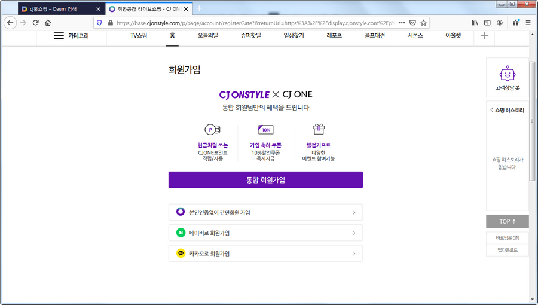Click chevron on 간편회원 가입 row
Image resolution: width=538 pixels, height=305 pixels.
click(354, 212)
